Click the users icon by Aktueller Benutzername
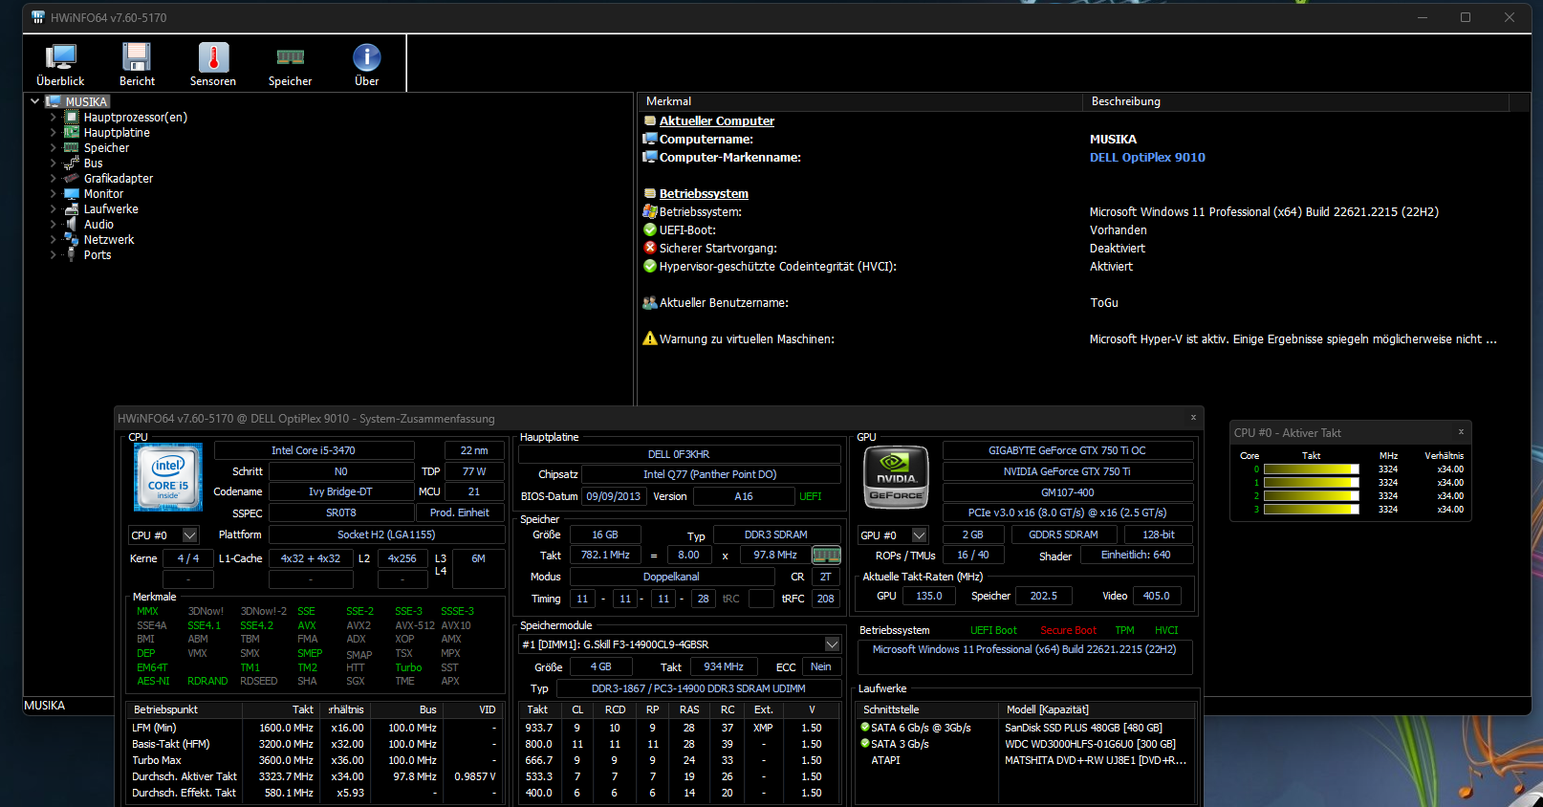Viewport: 1543px width, 807px height. [650, 302]
